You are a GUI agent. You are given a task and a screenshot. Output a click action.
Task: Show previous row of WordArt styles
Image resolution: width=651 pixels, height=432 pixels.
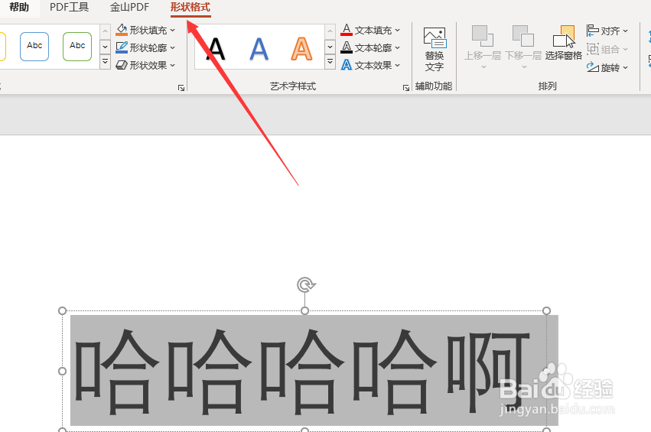(x=330, y=31)
